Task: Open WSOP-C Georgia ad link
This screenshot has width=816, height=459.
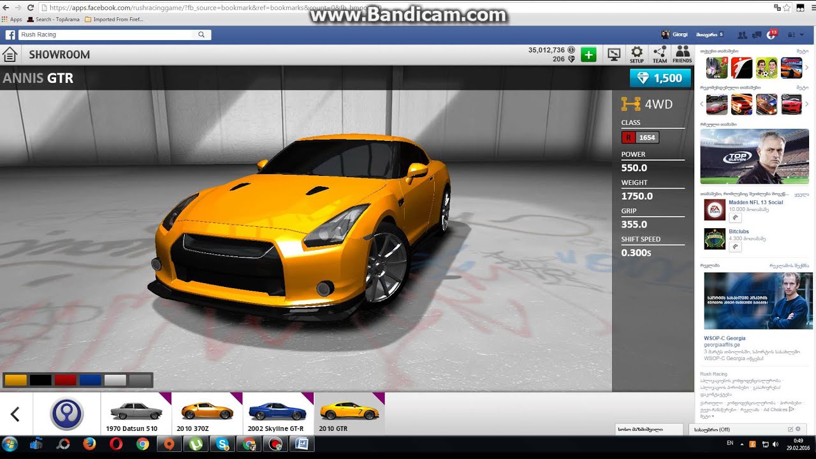Action: pyautogui.click(x=724, y=339)
